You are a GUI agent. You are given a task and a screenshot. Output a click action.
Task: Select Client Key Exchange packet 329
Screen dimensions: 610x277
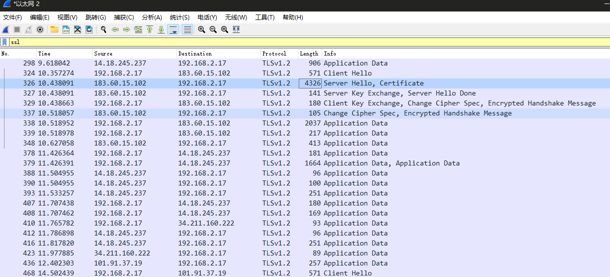tap(305, 103)
